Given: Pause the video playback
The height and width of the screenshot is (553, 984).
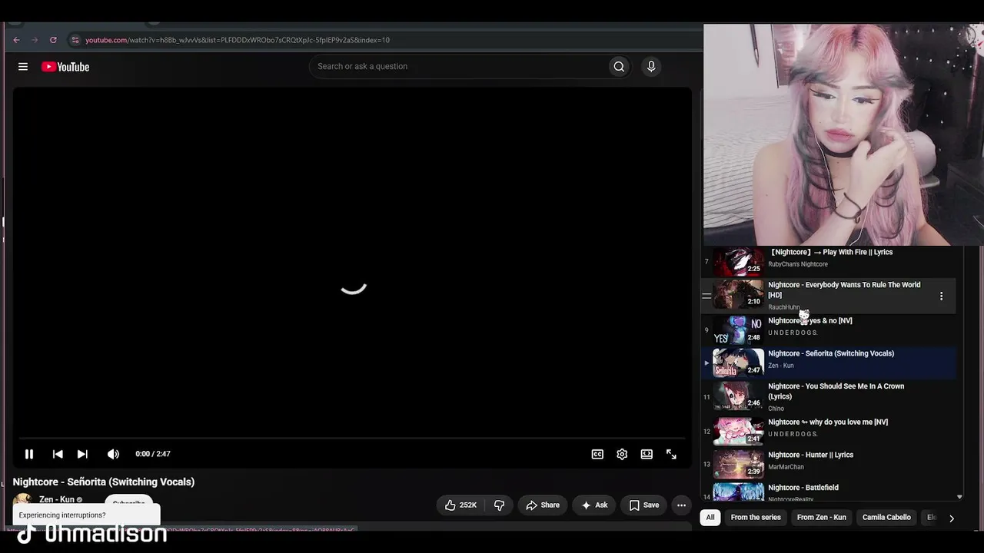Looking at the screenshot, I should [29, 454].
